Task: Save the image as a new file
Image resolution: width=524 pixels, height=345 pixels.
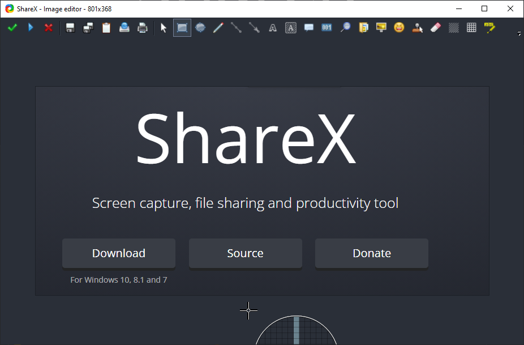Action: (x=88, y=27)
